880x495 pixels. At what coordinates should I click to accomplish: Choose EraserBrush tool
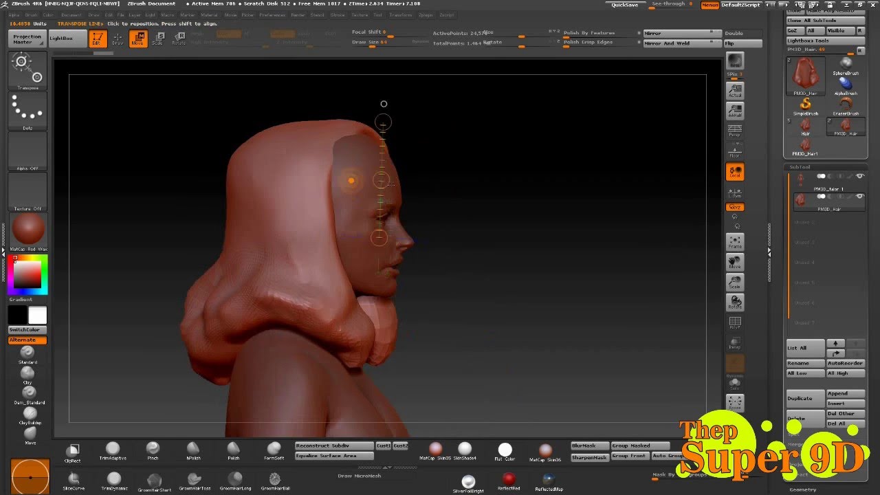(846, 106)
